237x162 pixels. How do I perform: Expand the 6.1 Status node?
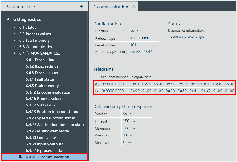14,27
